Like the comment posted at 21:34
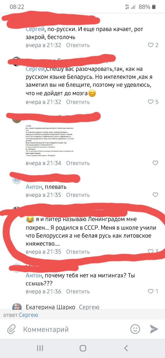This screenshot has width=165, height=358. 155,163
